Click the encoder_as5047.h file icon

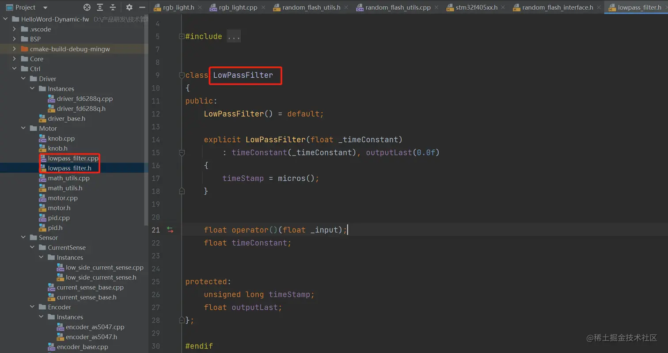[x=61, y=337]
